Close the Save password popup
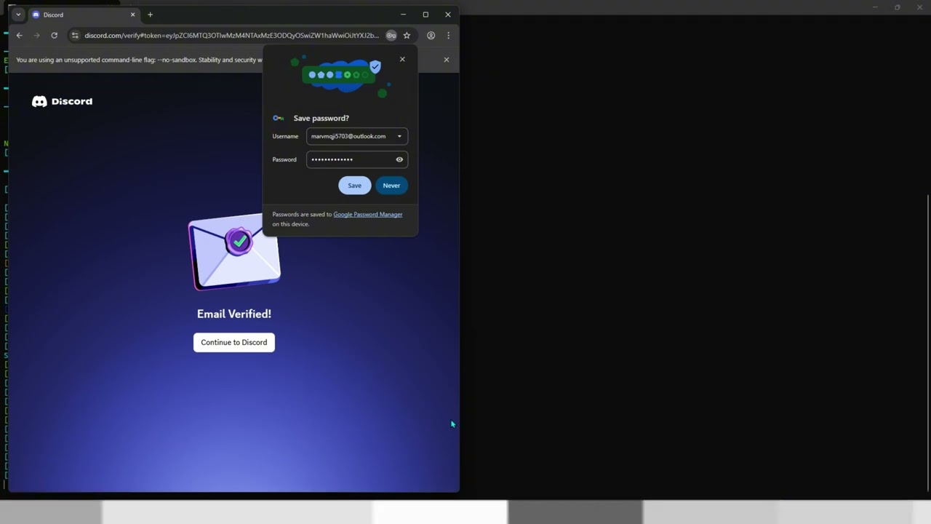This screenshot has height=524, width=931. coord(402,60)
